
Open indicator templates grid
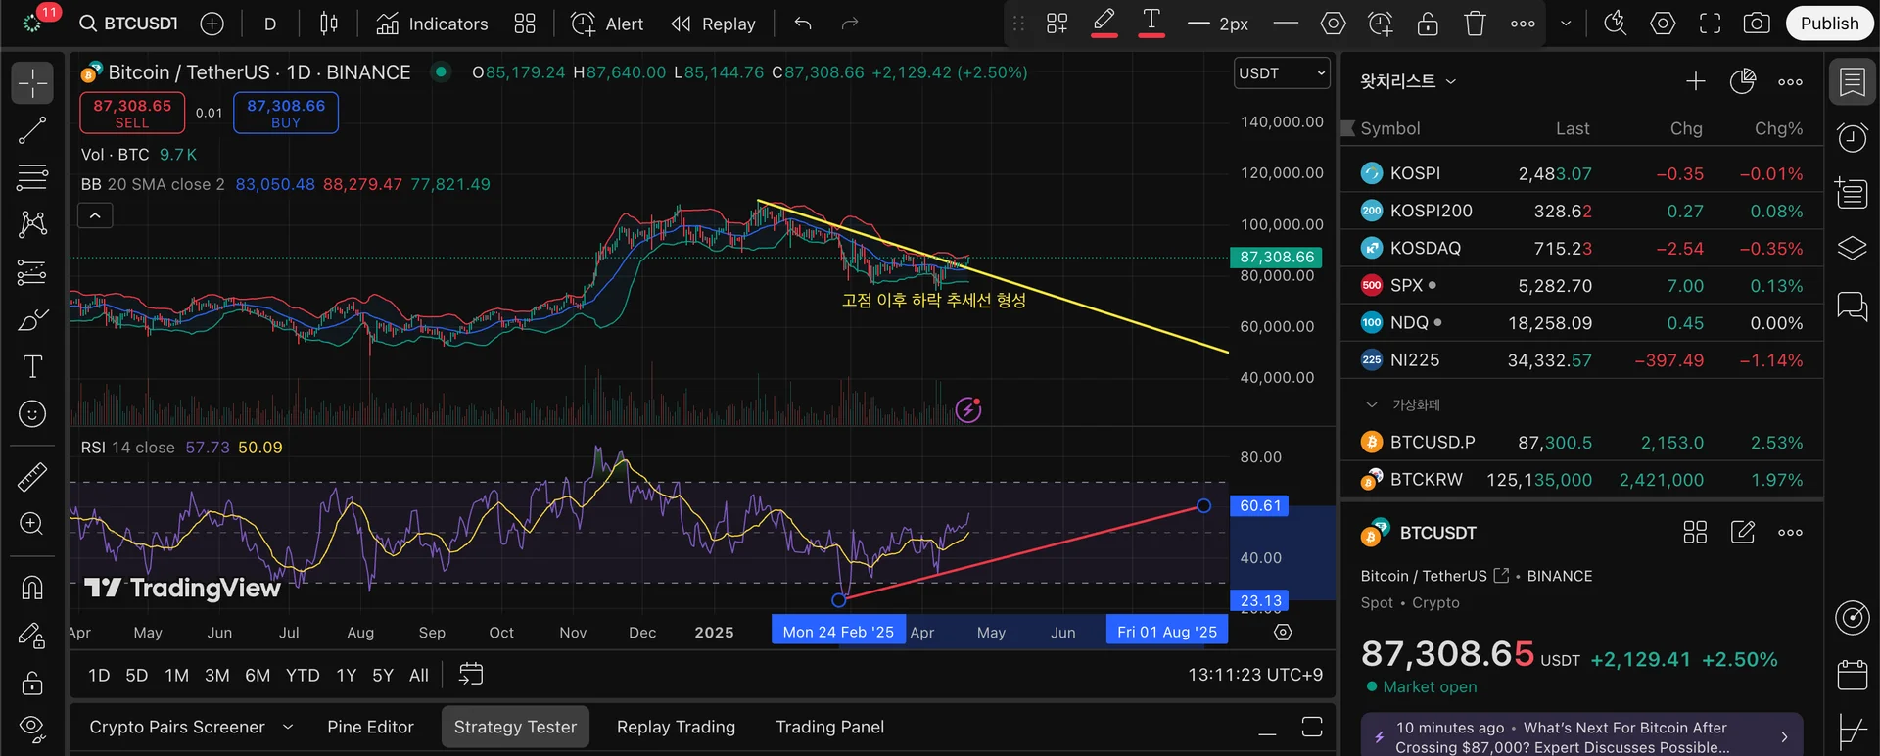(x=525, y=24)
